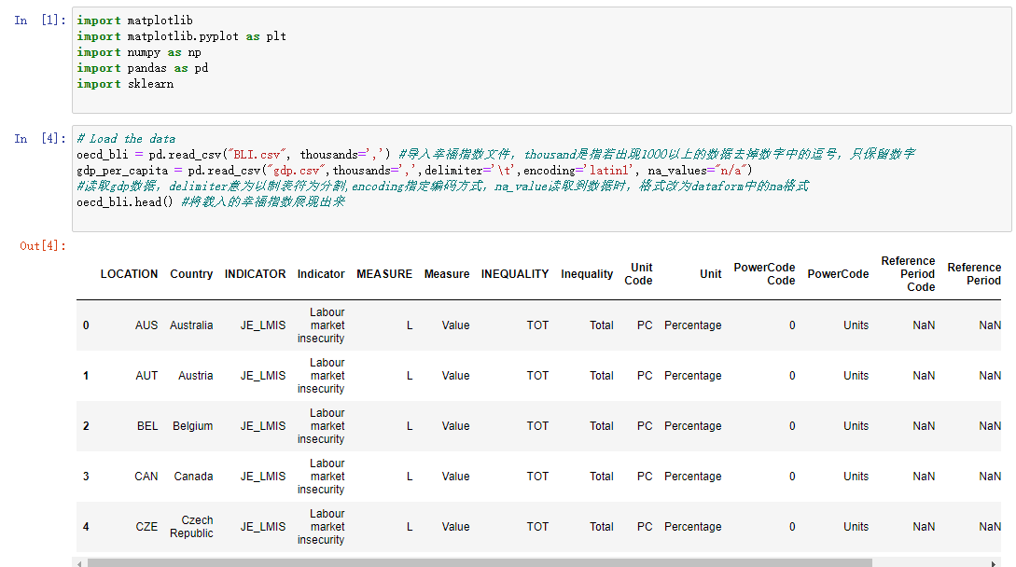Click row index 3 of the dataframe
The image size is (1016, 567).
click(86, 477)
